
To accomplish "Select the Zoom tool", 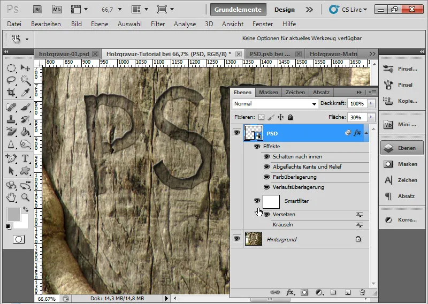I will [x=25, y=197].
